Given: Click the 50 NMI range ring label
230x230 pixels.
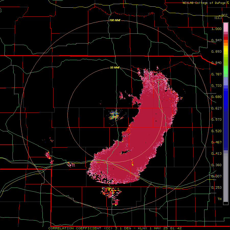Looking at the screenshot, I should coord(115,67).
